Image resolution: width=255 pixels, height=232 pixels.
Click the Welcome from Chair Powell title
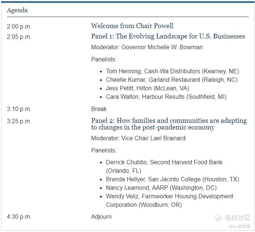pos(132,26)
